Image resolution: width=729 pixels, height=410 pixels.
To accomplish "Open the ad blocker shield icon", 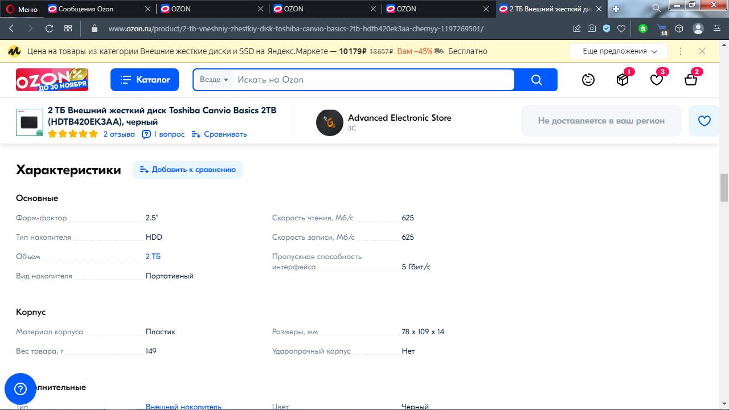I will tap(607, 28).
